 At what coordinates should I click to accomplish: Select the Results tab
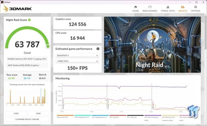tap(183, 9)
